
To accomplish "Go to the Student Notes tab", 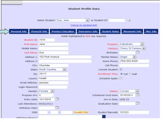I will pos(110,31).
